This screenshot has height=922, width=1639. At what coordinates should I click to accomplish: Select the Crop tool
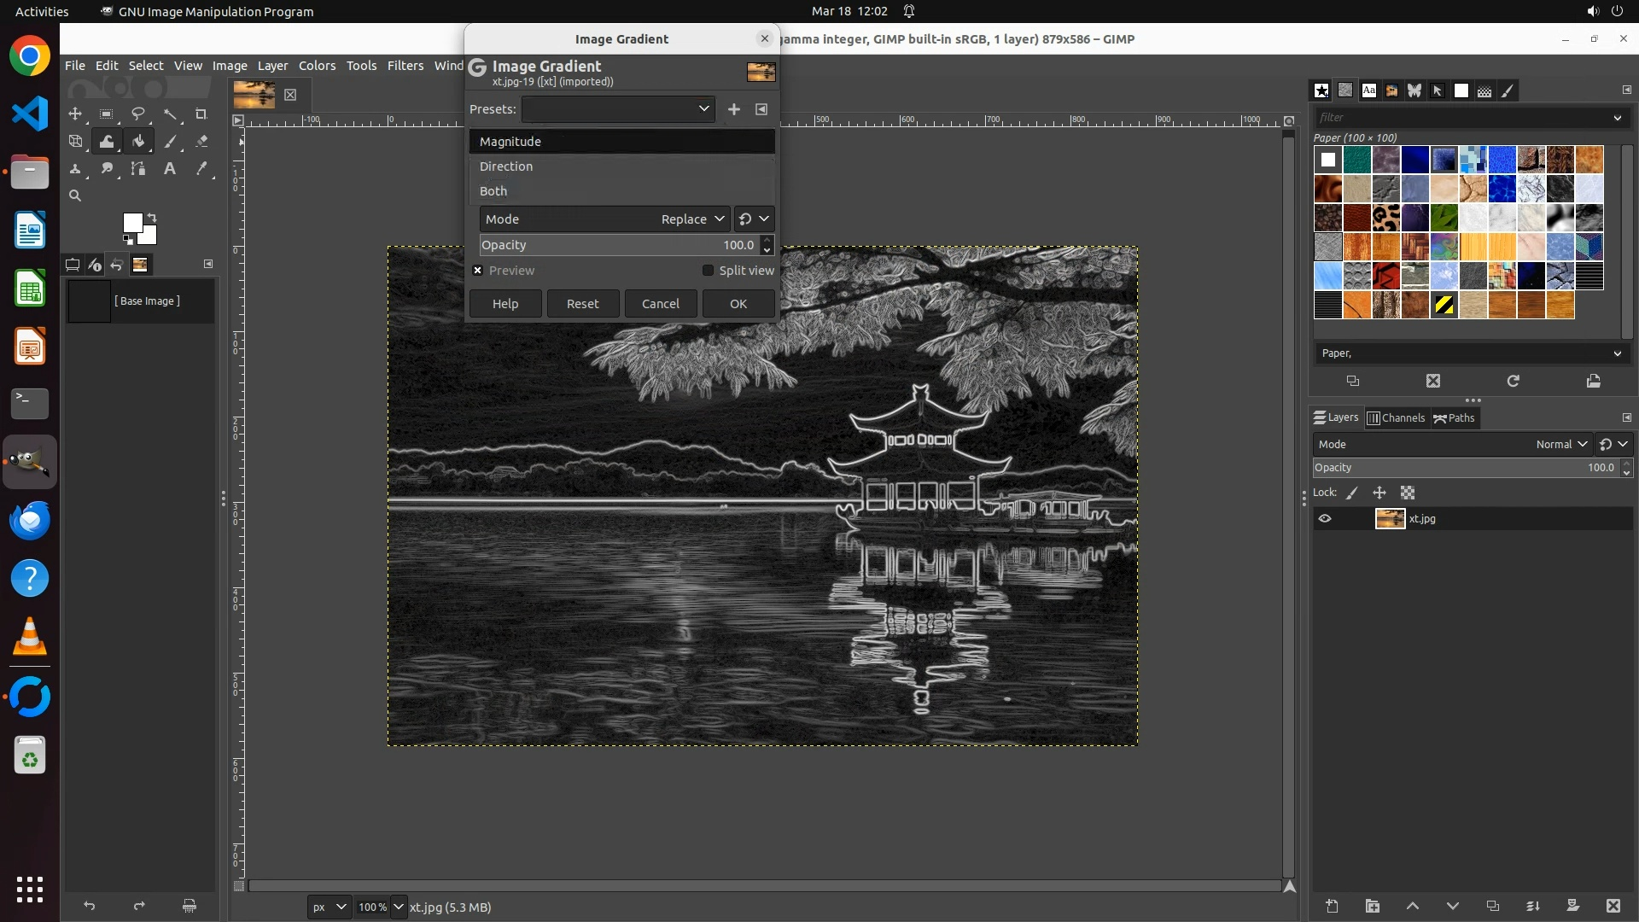click(201, 114)
